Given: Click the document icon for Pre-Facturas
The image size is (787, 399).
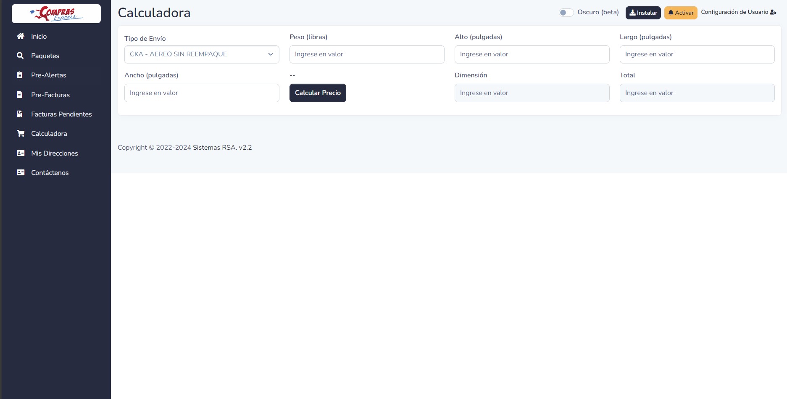Looking at the screenshot, I should 20,95.
